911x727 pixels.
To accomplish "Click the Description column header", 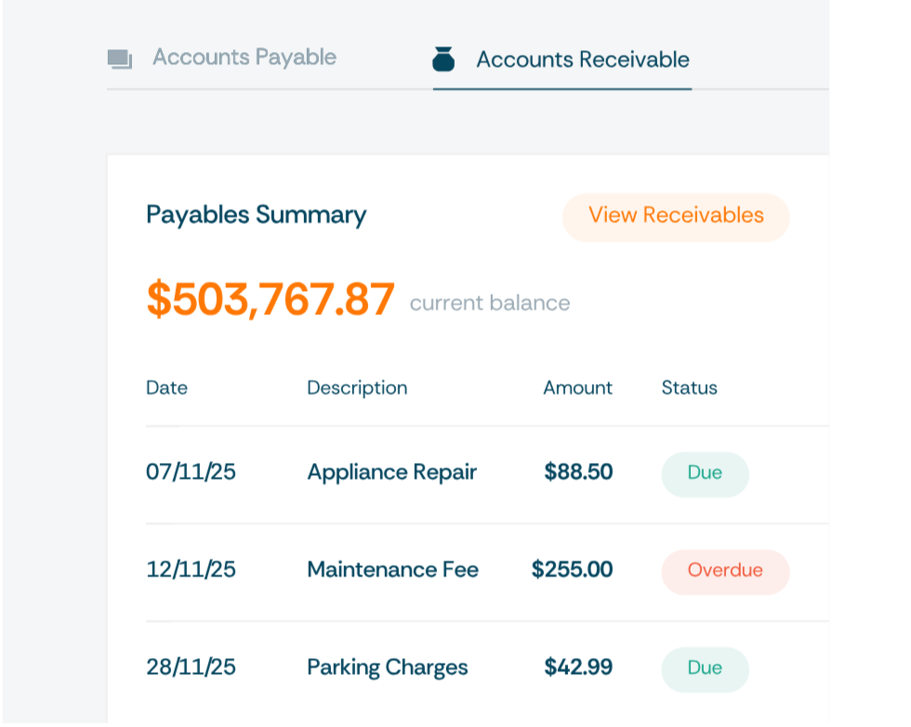I will coord(357,389).
